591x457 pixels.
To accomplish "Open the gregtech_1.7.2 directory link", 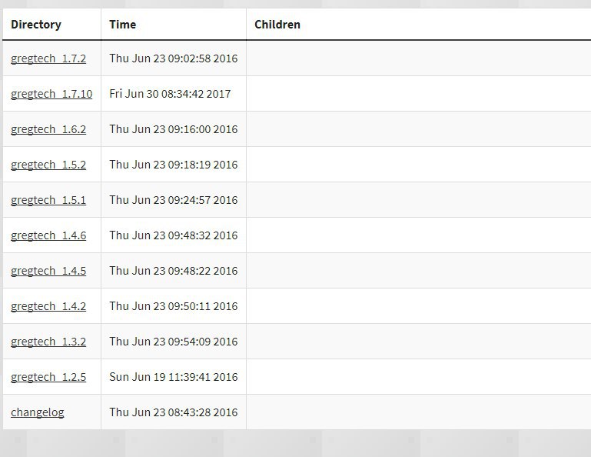I will click(48, 58).
